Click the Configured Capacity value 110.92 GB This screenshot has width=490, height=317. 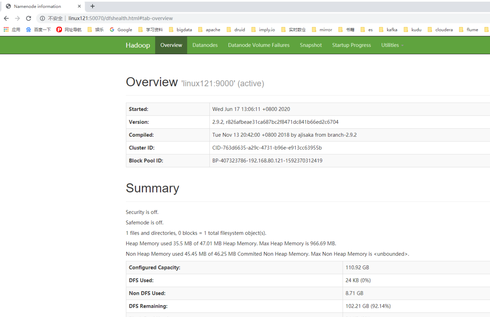click(357, 267)
